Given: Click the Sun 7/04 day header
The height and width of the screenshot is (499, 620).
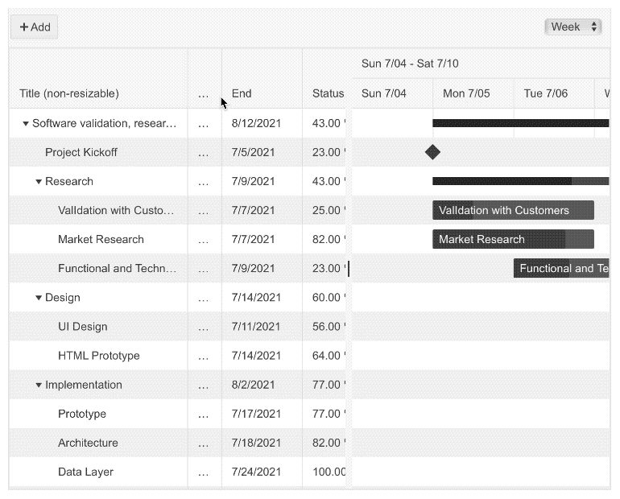Looking at the screenshot, I should click(x=392, y=93).
